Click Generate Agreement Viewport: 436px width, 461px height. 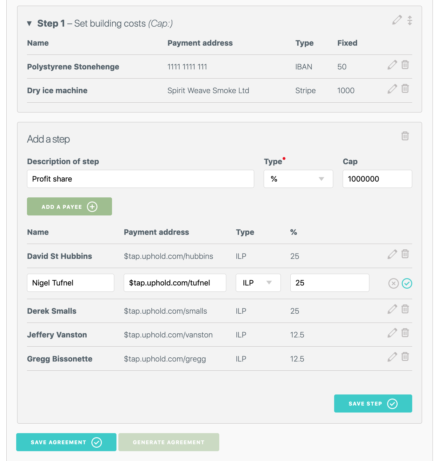click(x=168, y=442)
